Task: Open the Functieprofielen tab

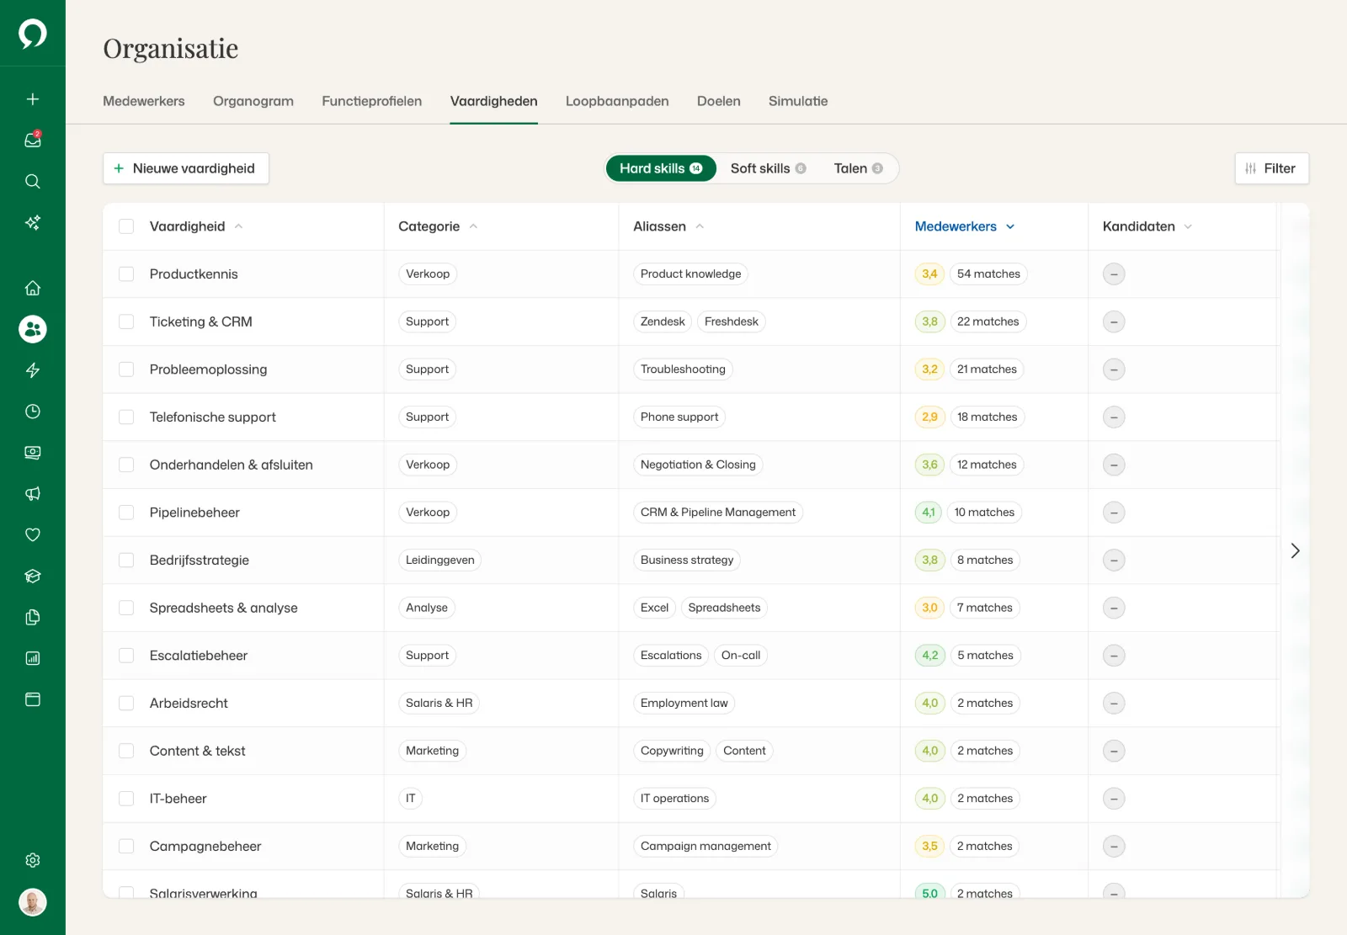Action: click(372, 101)
